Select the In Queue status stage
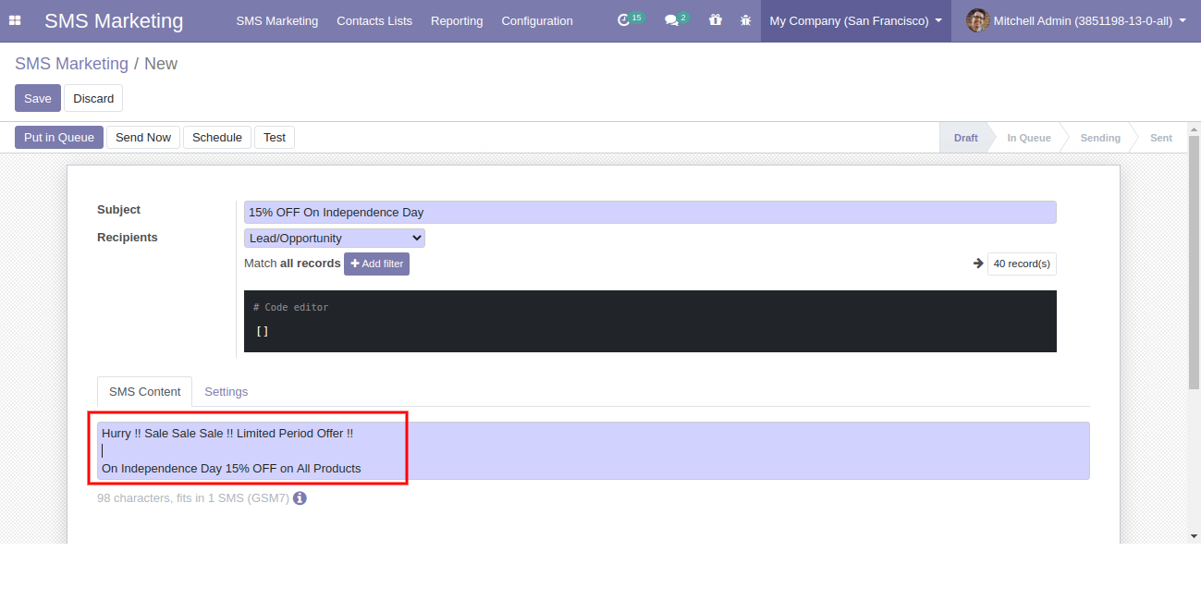The width and height of the screenshot is (1201, 589). [1029, 138]
